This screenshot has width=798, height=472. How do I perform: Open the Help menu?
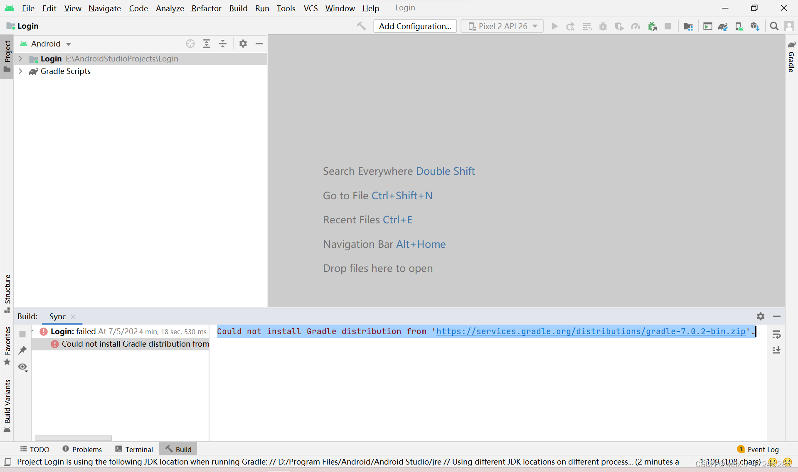point(370,8)
